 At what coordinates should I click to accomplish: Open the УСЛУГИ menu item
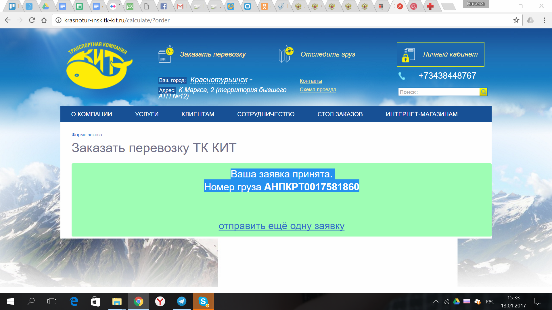[x=147, y=114]
